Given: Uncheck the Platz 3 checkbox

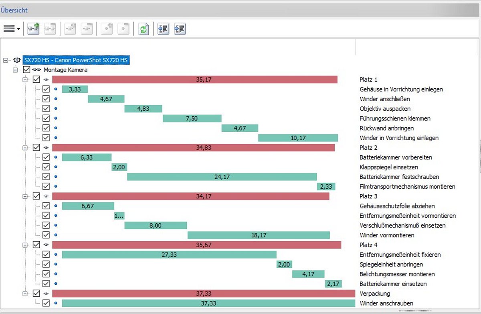Looking at the screenshot, I should point(36,196).
